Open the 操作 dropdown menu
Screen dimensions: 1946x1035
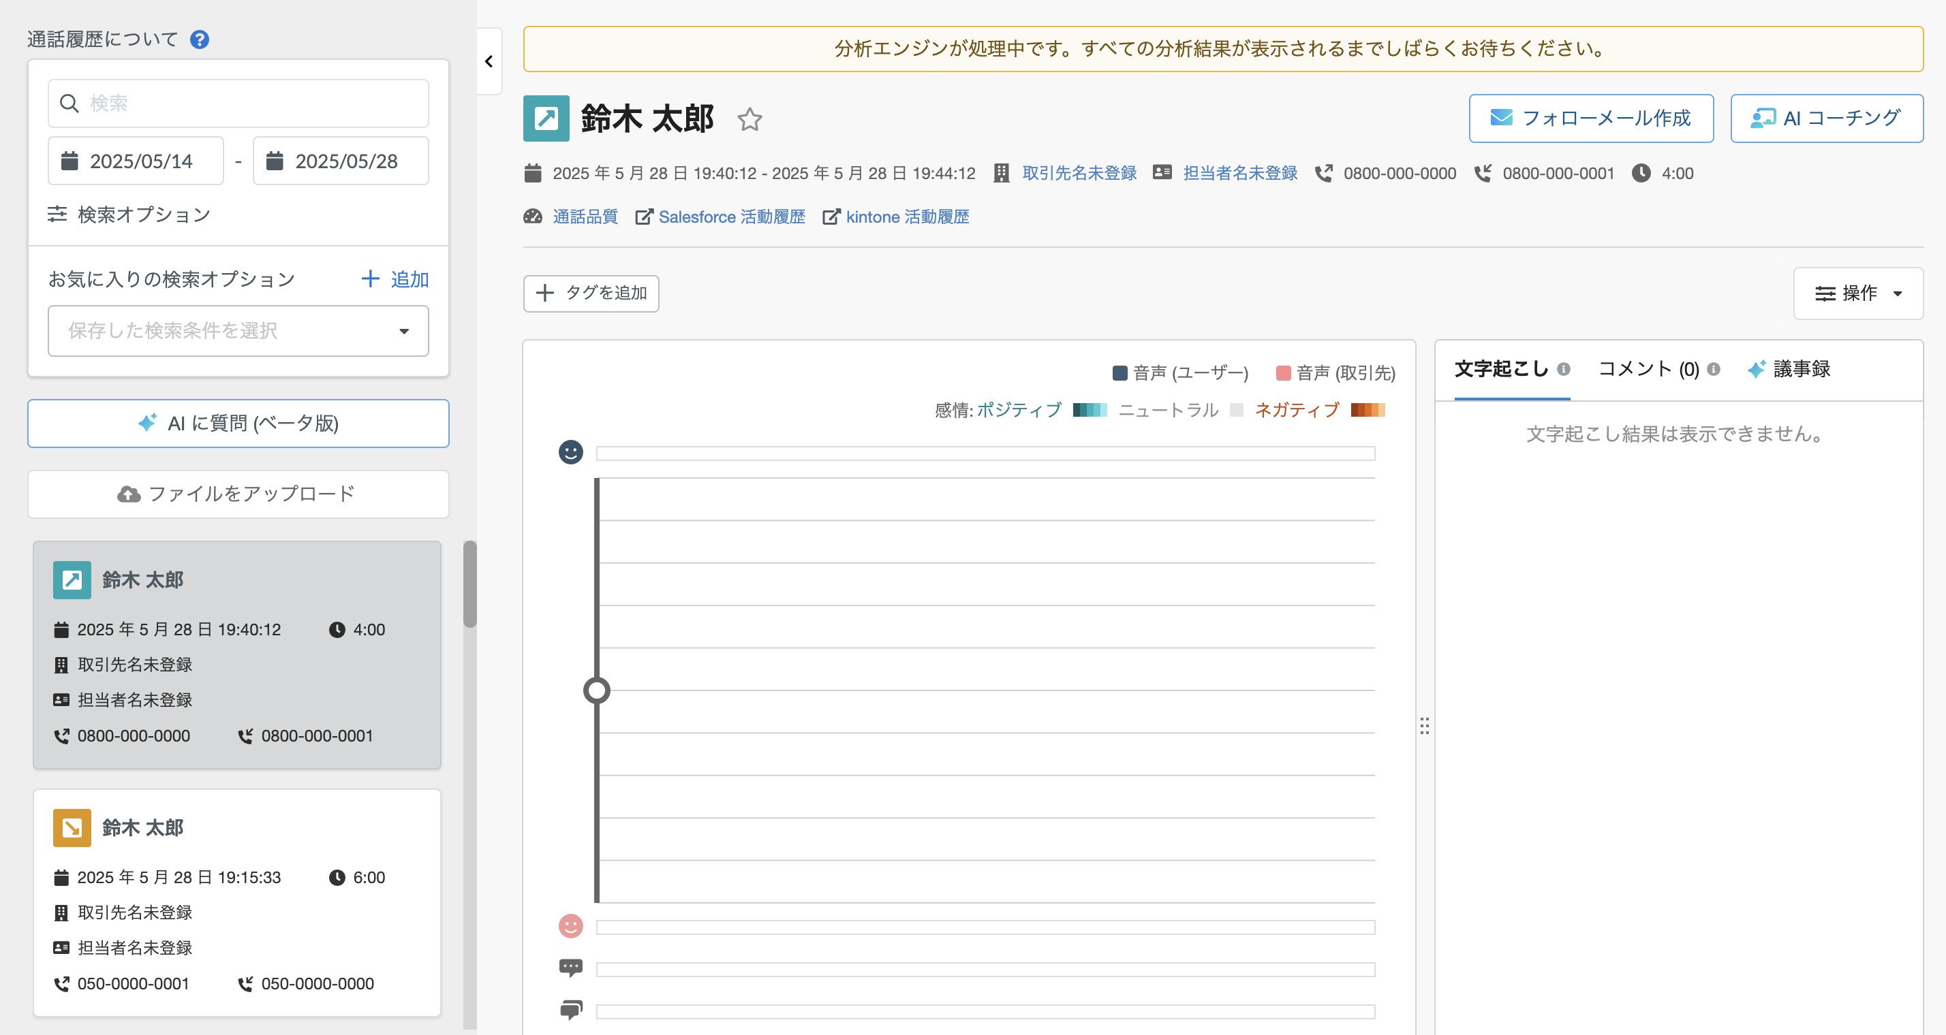pyautogui.click(x=1857, y=293)
